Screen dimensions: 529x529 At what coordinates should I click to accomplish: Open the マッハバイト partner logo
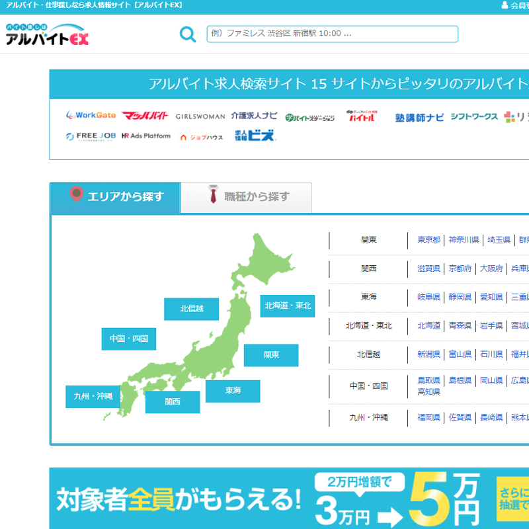[x=145, y=116]
